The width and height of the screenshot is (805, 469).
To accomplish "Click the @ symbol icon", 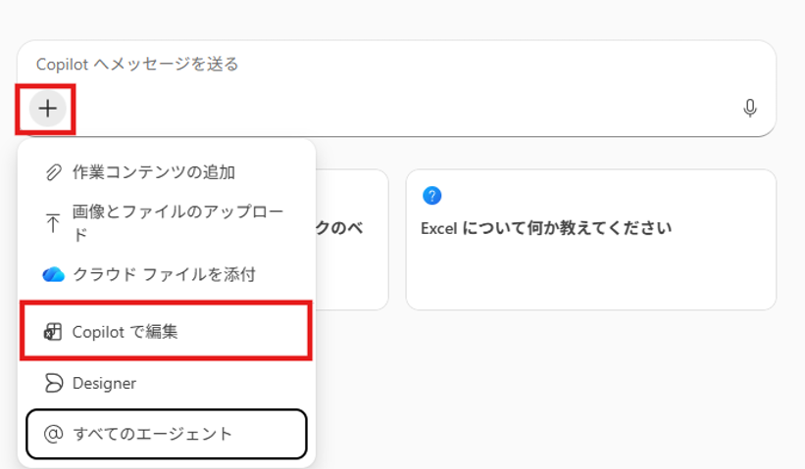I will tap(53, 433).
